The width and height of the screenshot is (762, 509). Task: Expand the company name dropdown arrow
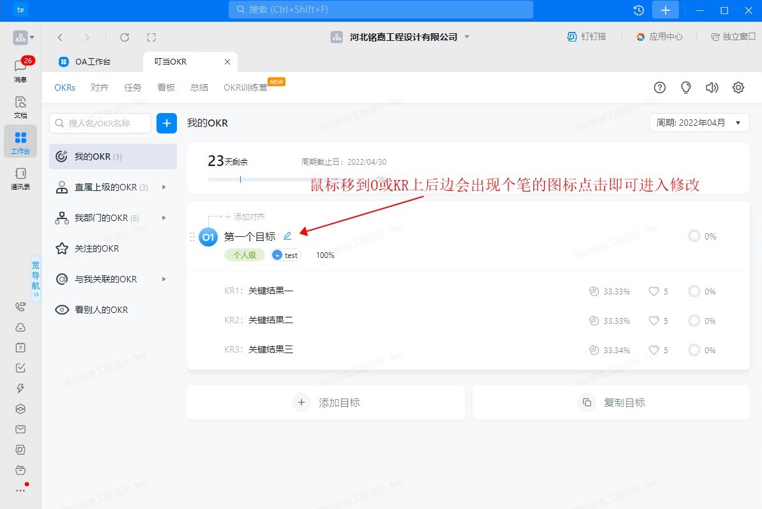point(467,37)
